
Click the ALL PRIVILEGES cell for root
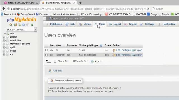88,55
